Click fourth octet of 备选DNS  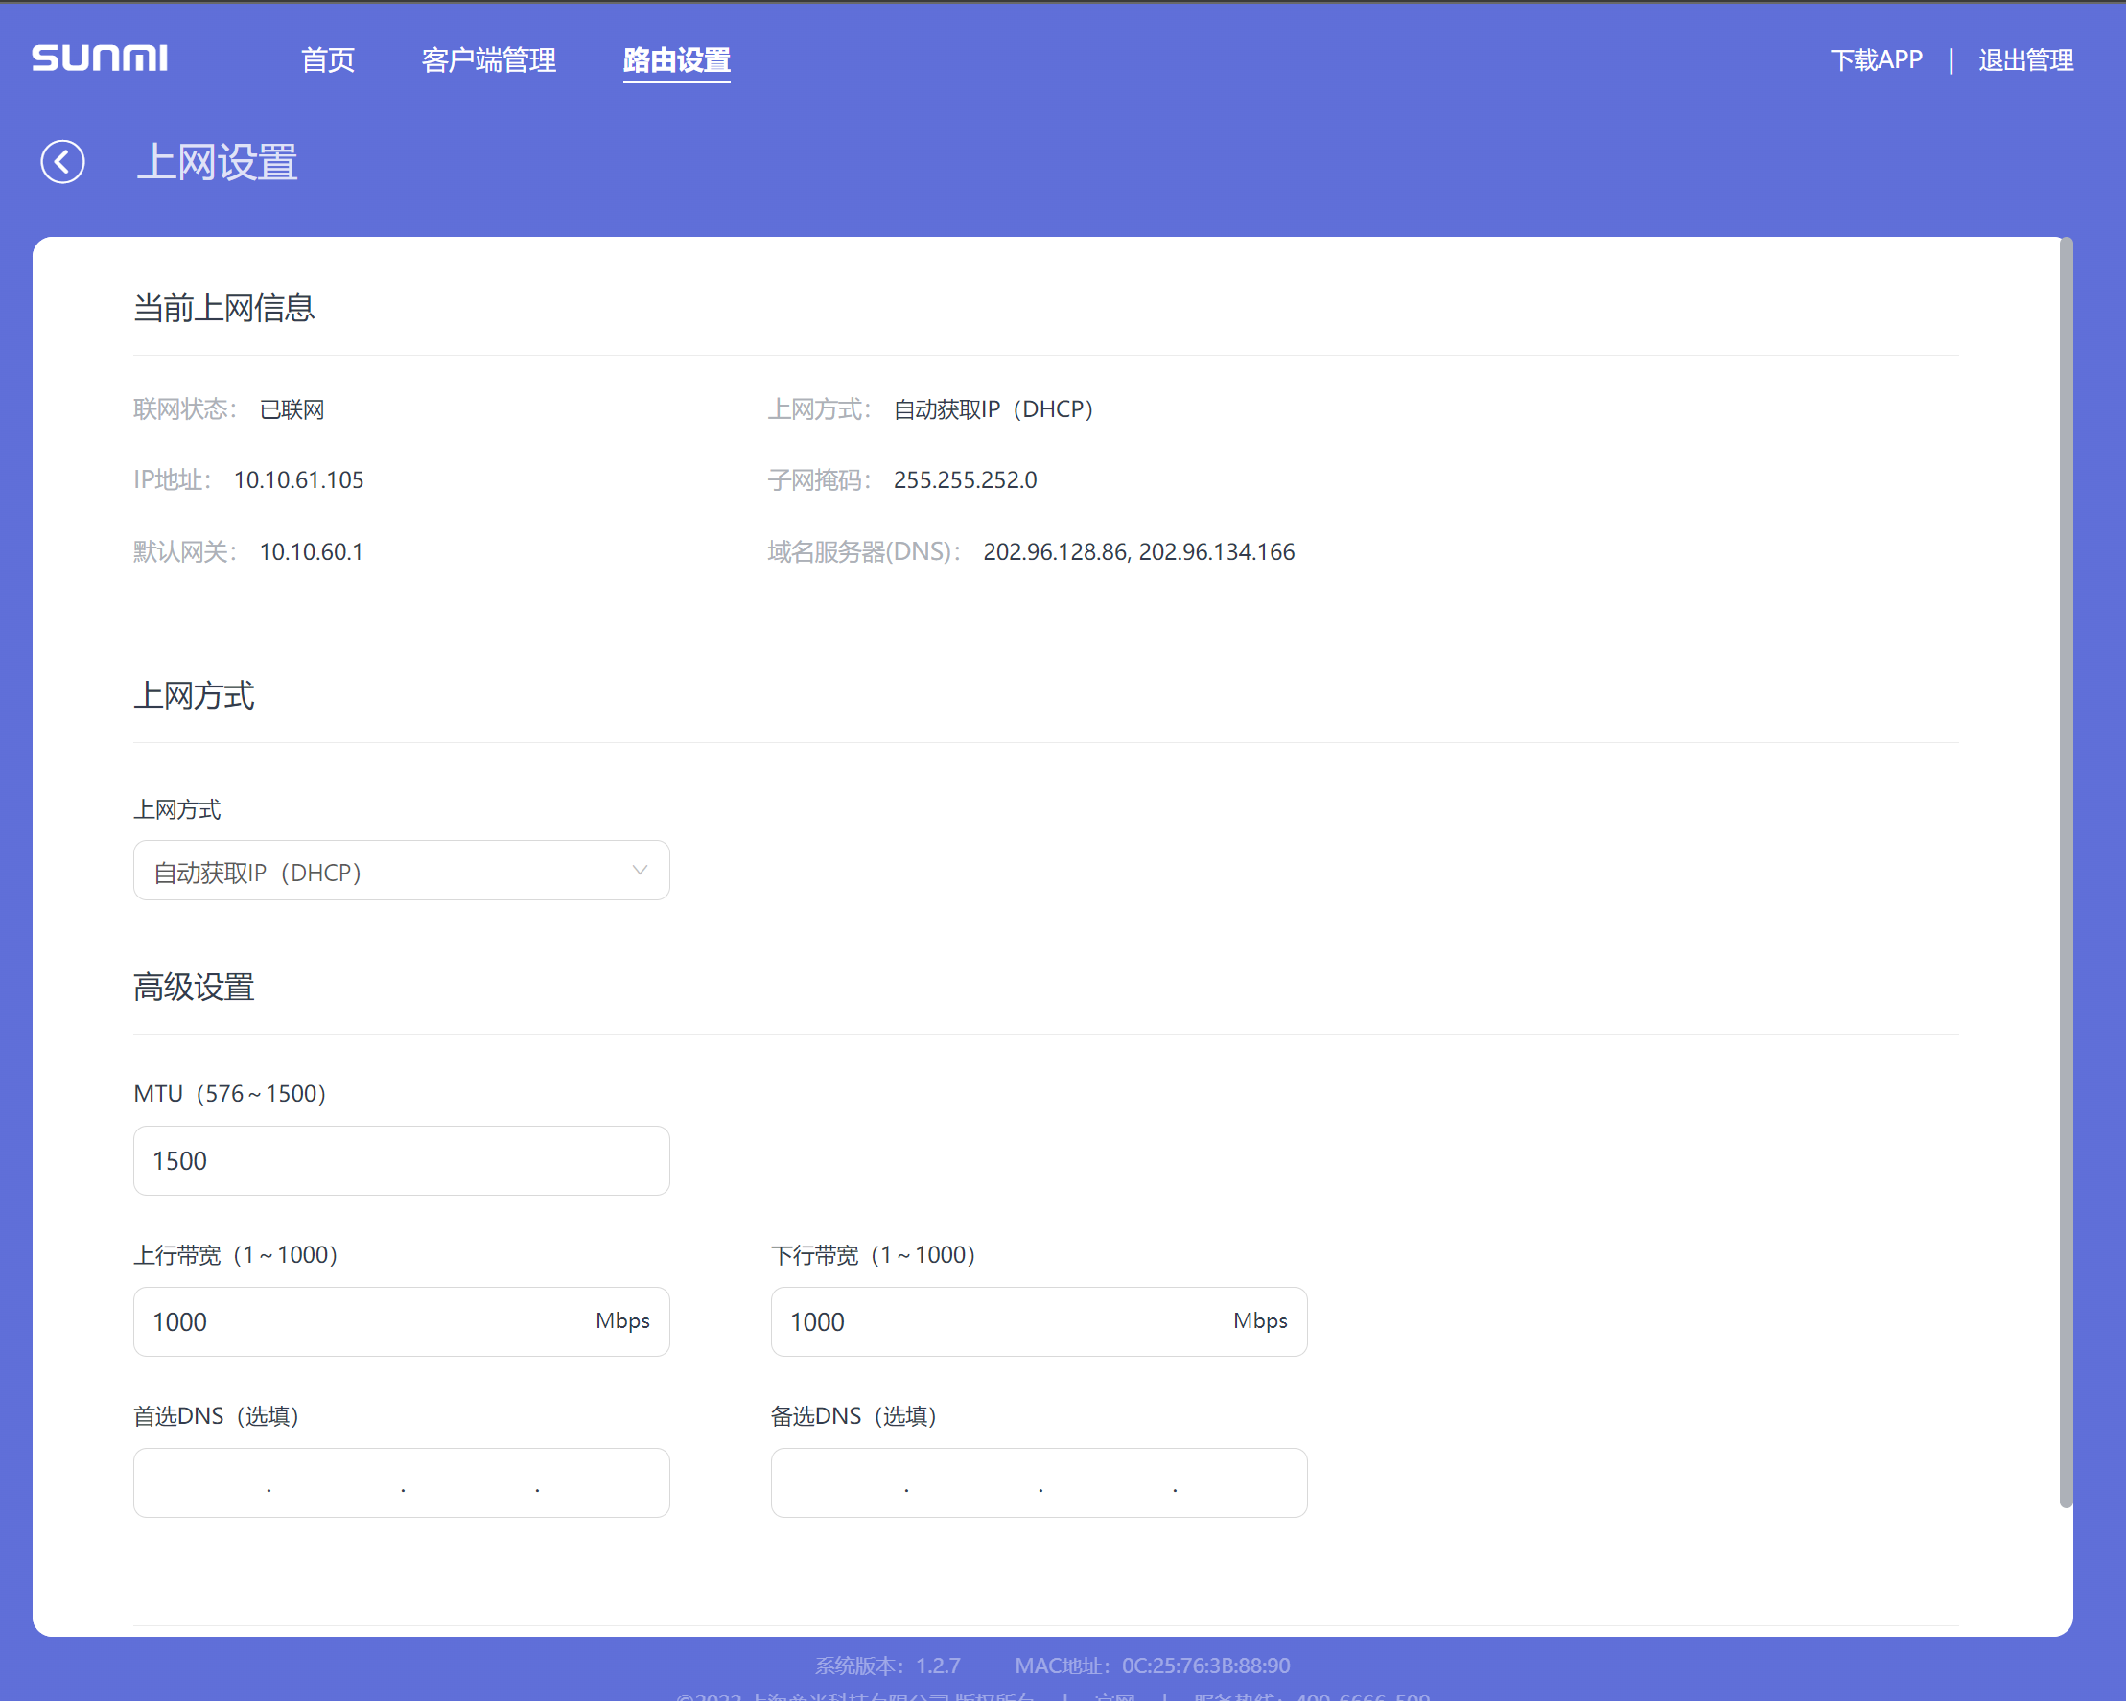point(1240,1483)
